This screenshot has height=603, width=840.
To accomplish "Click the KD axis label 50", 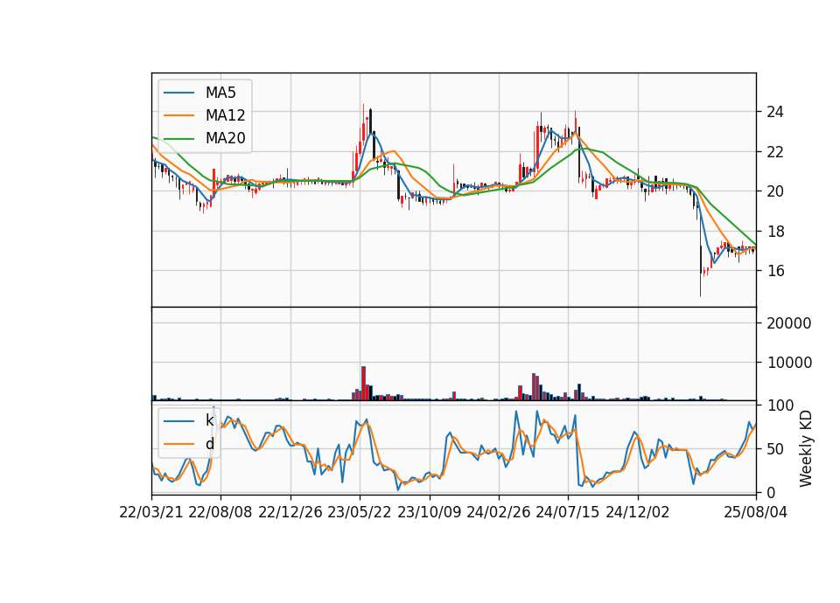I will coord(775,449).
